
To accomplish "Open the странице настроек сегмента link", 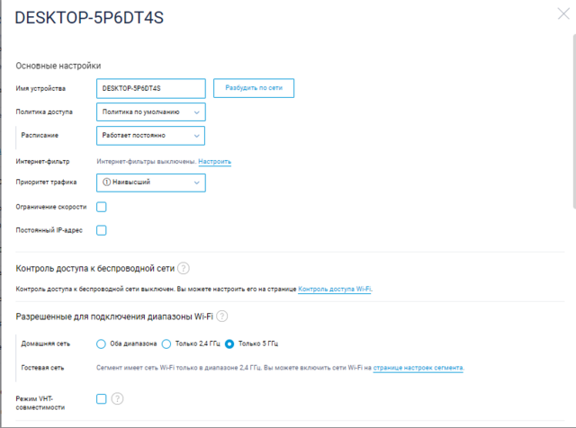I will point(418,368).
